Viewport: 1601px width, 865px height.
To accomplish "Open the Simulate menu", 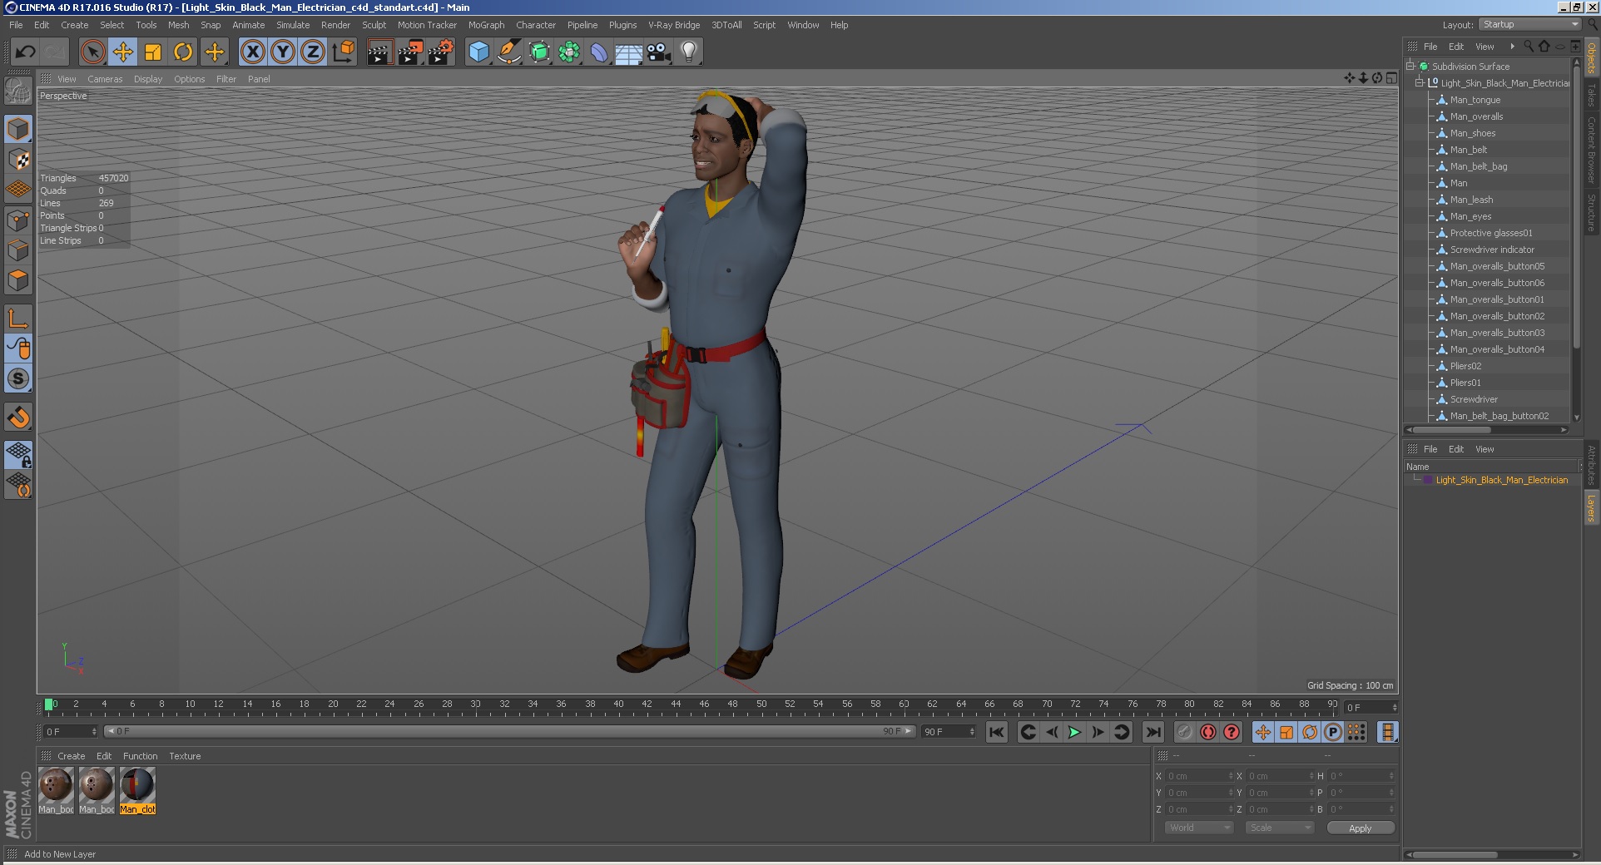I will pos(293,25).
